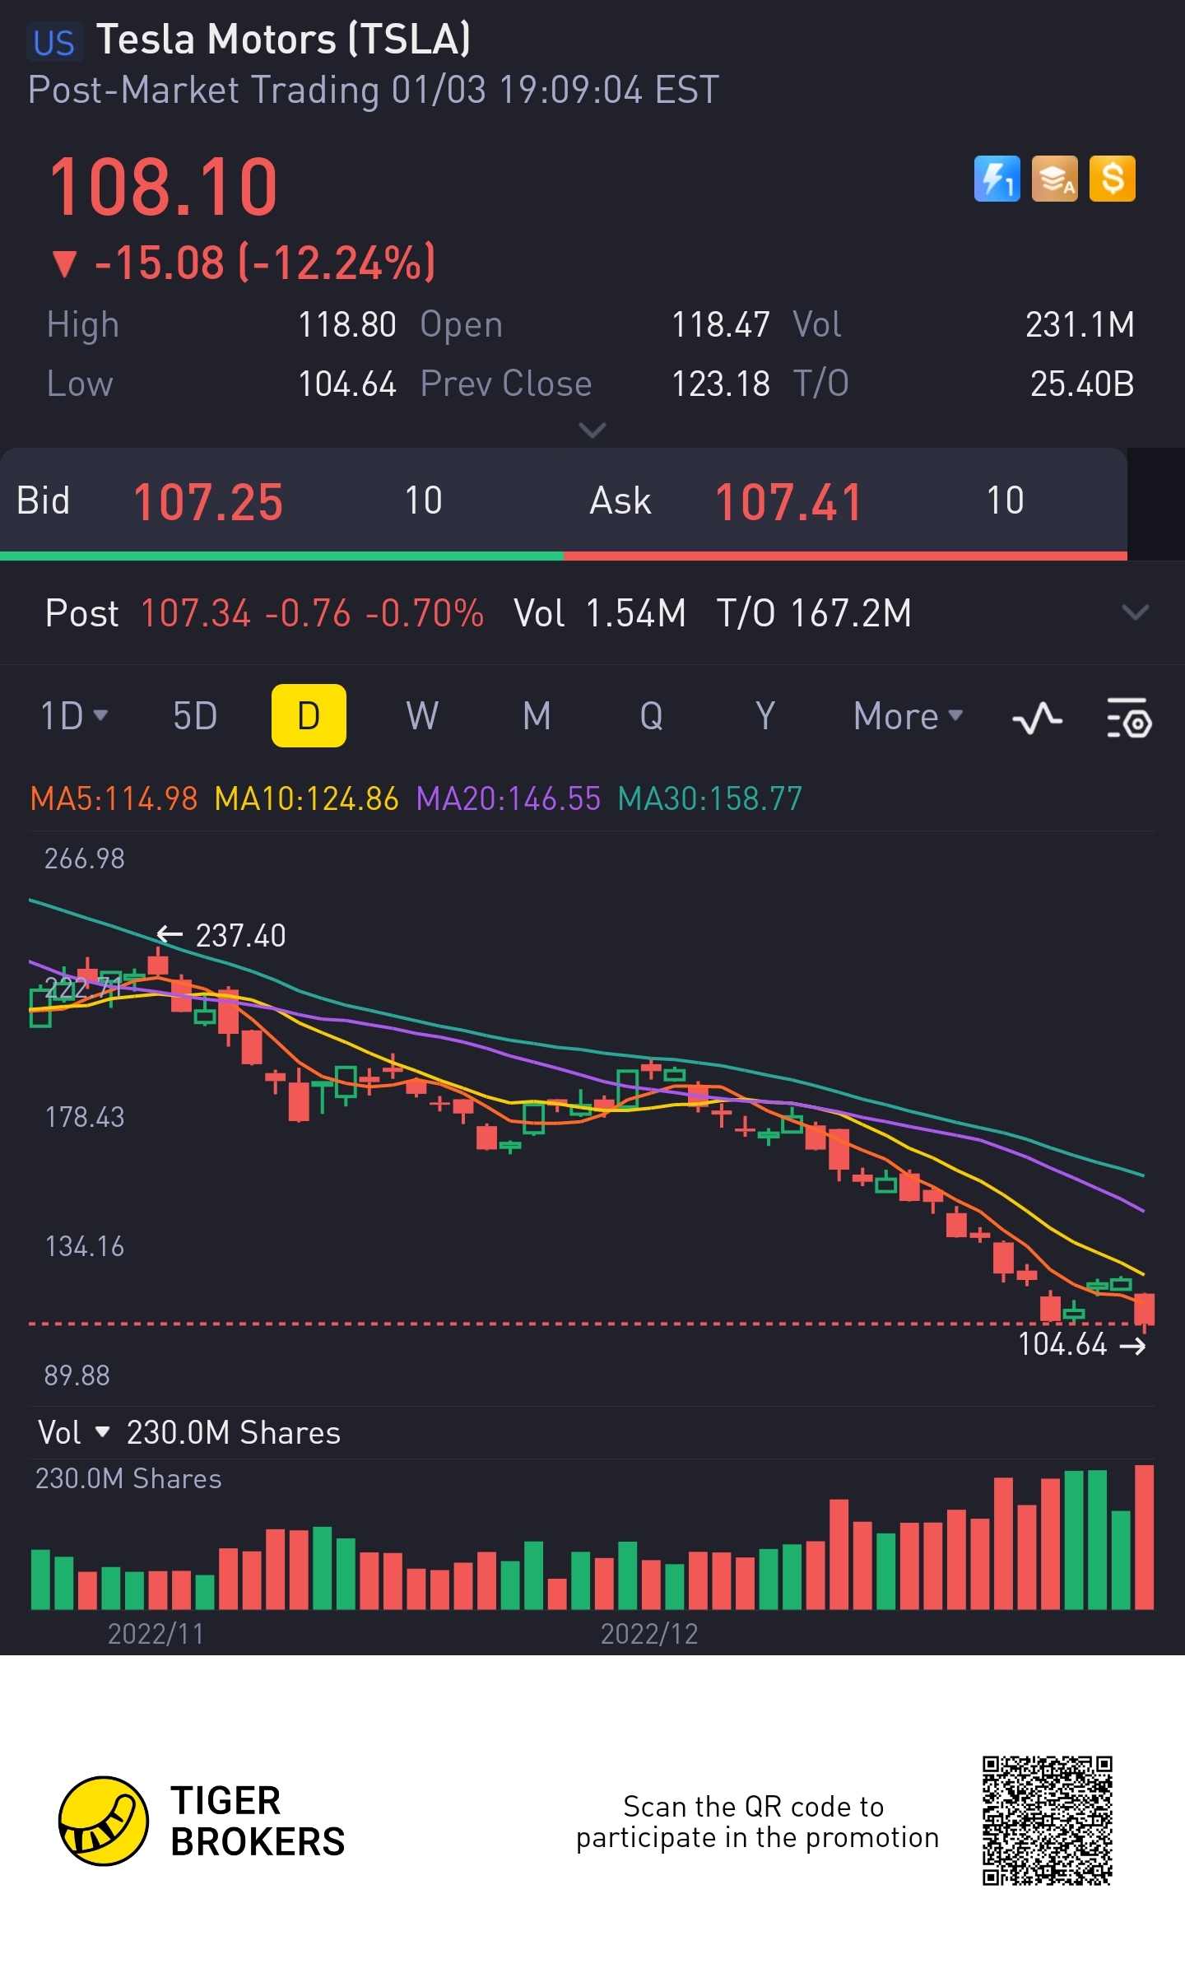The image size is (1185, 1987).
Task: Tap the Post T/O 167.2M value
Action: click(x=852, y=614)
